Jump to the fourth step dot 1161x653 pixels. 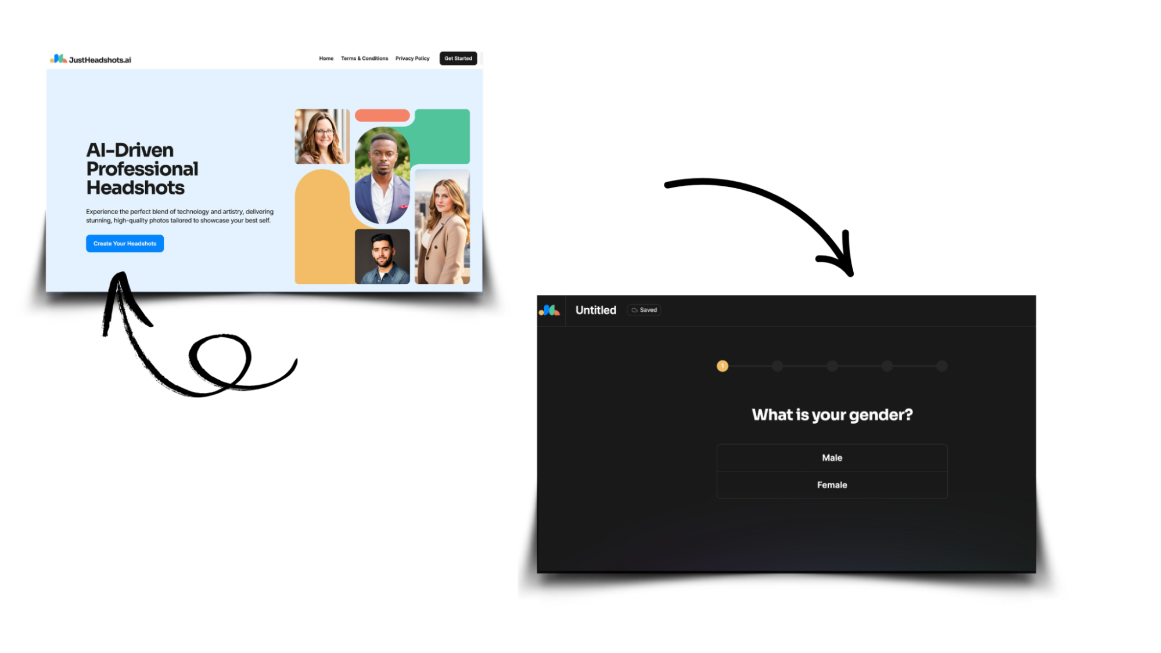887,366
